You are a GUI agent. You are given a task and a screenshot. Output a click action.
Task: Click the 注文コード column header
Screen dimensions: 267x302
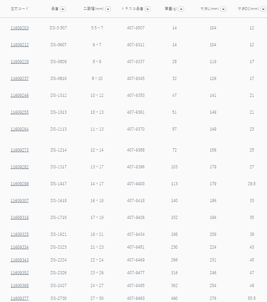pyautogui.click(x=20, y=9)
